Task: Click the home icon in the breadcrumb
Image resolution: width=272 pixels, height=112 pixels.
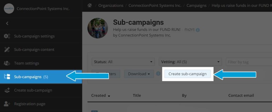Action: pyautogui.click(x=90, y=5)
